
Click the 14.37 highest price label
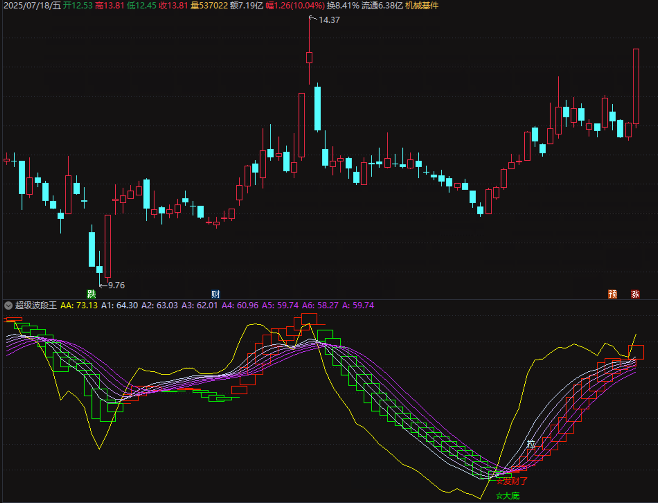(x=329, y=20)
